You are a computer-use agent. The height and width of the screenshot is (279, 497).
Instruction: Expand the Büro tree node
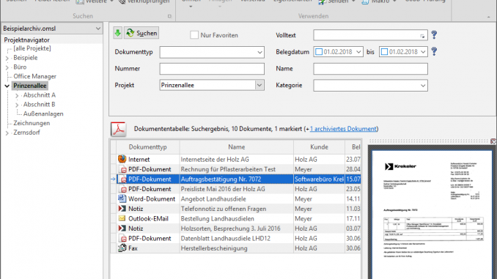point(7,67)
